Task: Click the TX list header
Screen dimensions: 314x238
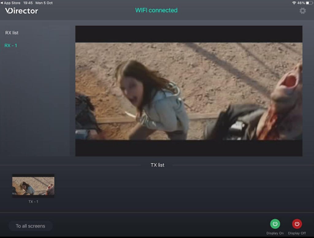Action: (x=157, y=165)
